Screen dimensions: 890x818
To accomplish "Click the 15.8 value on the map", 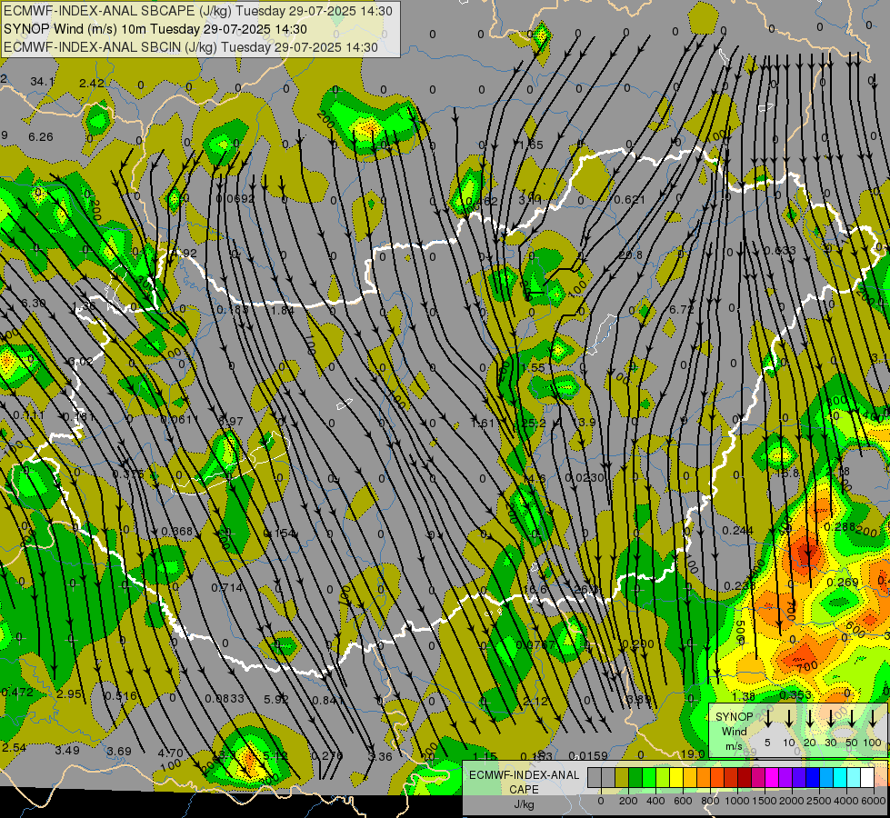I will click(787, 473).
